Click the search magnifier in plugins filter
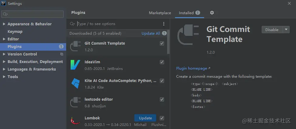The height and width of the screenshot is (129, 296). 72,24
